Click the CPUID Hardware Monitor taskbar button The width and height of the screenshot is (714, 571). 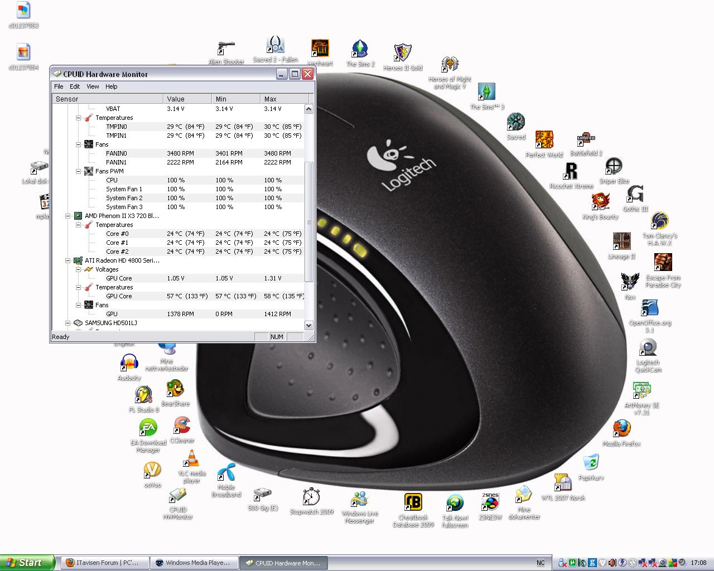(x=284, y=563)
